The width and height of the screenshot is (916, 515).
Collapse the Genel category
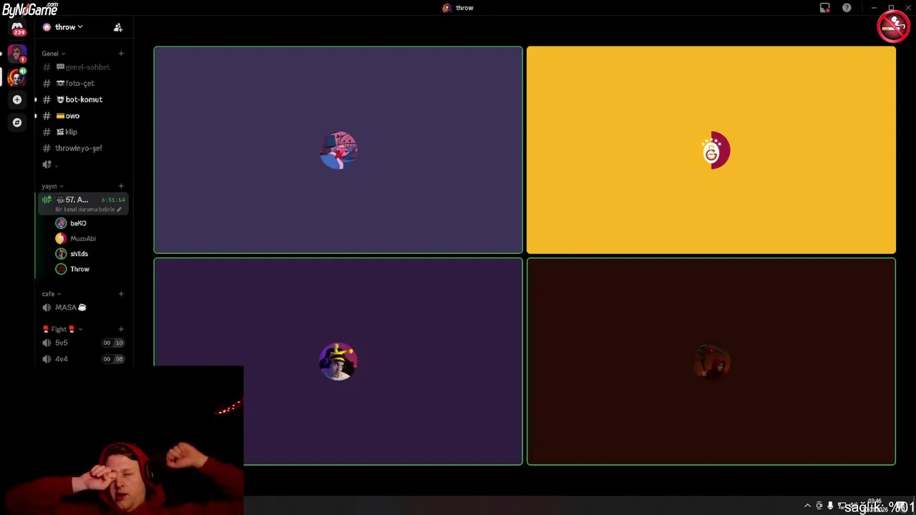54,54
